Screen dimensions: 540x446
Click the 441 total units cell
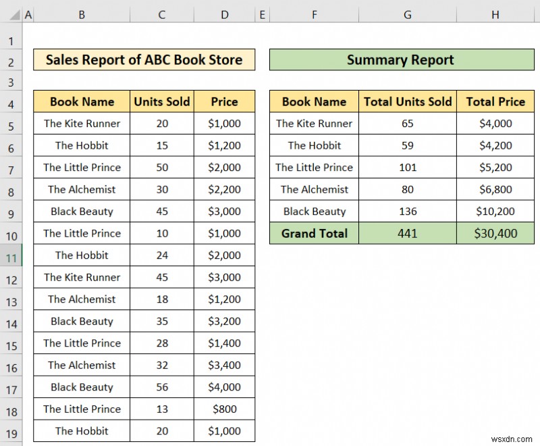[407, 233]
